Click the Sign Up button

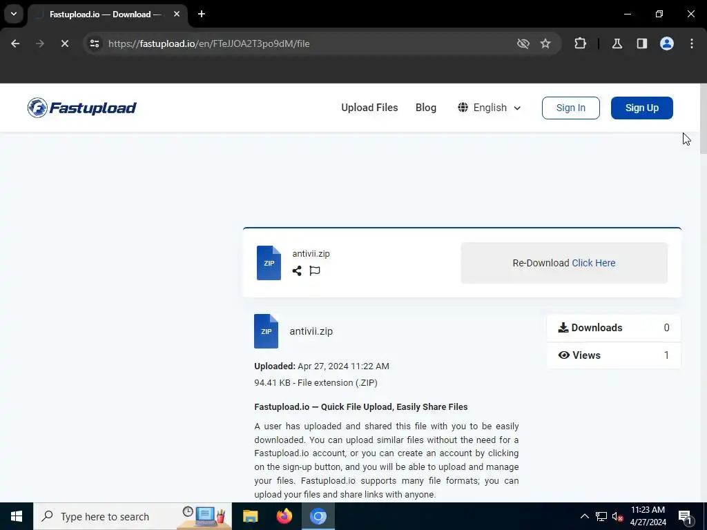[642, 108]
